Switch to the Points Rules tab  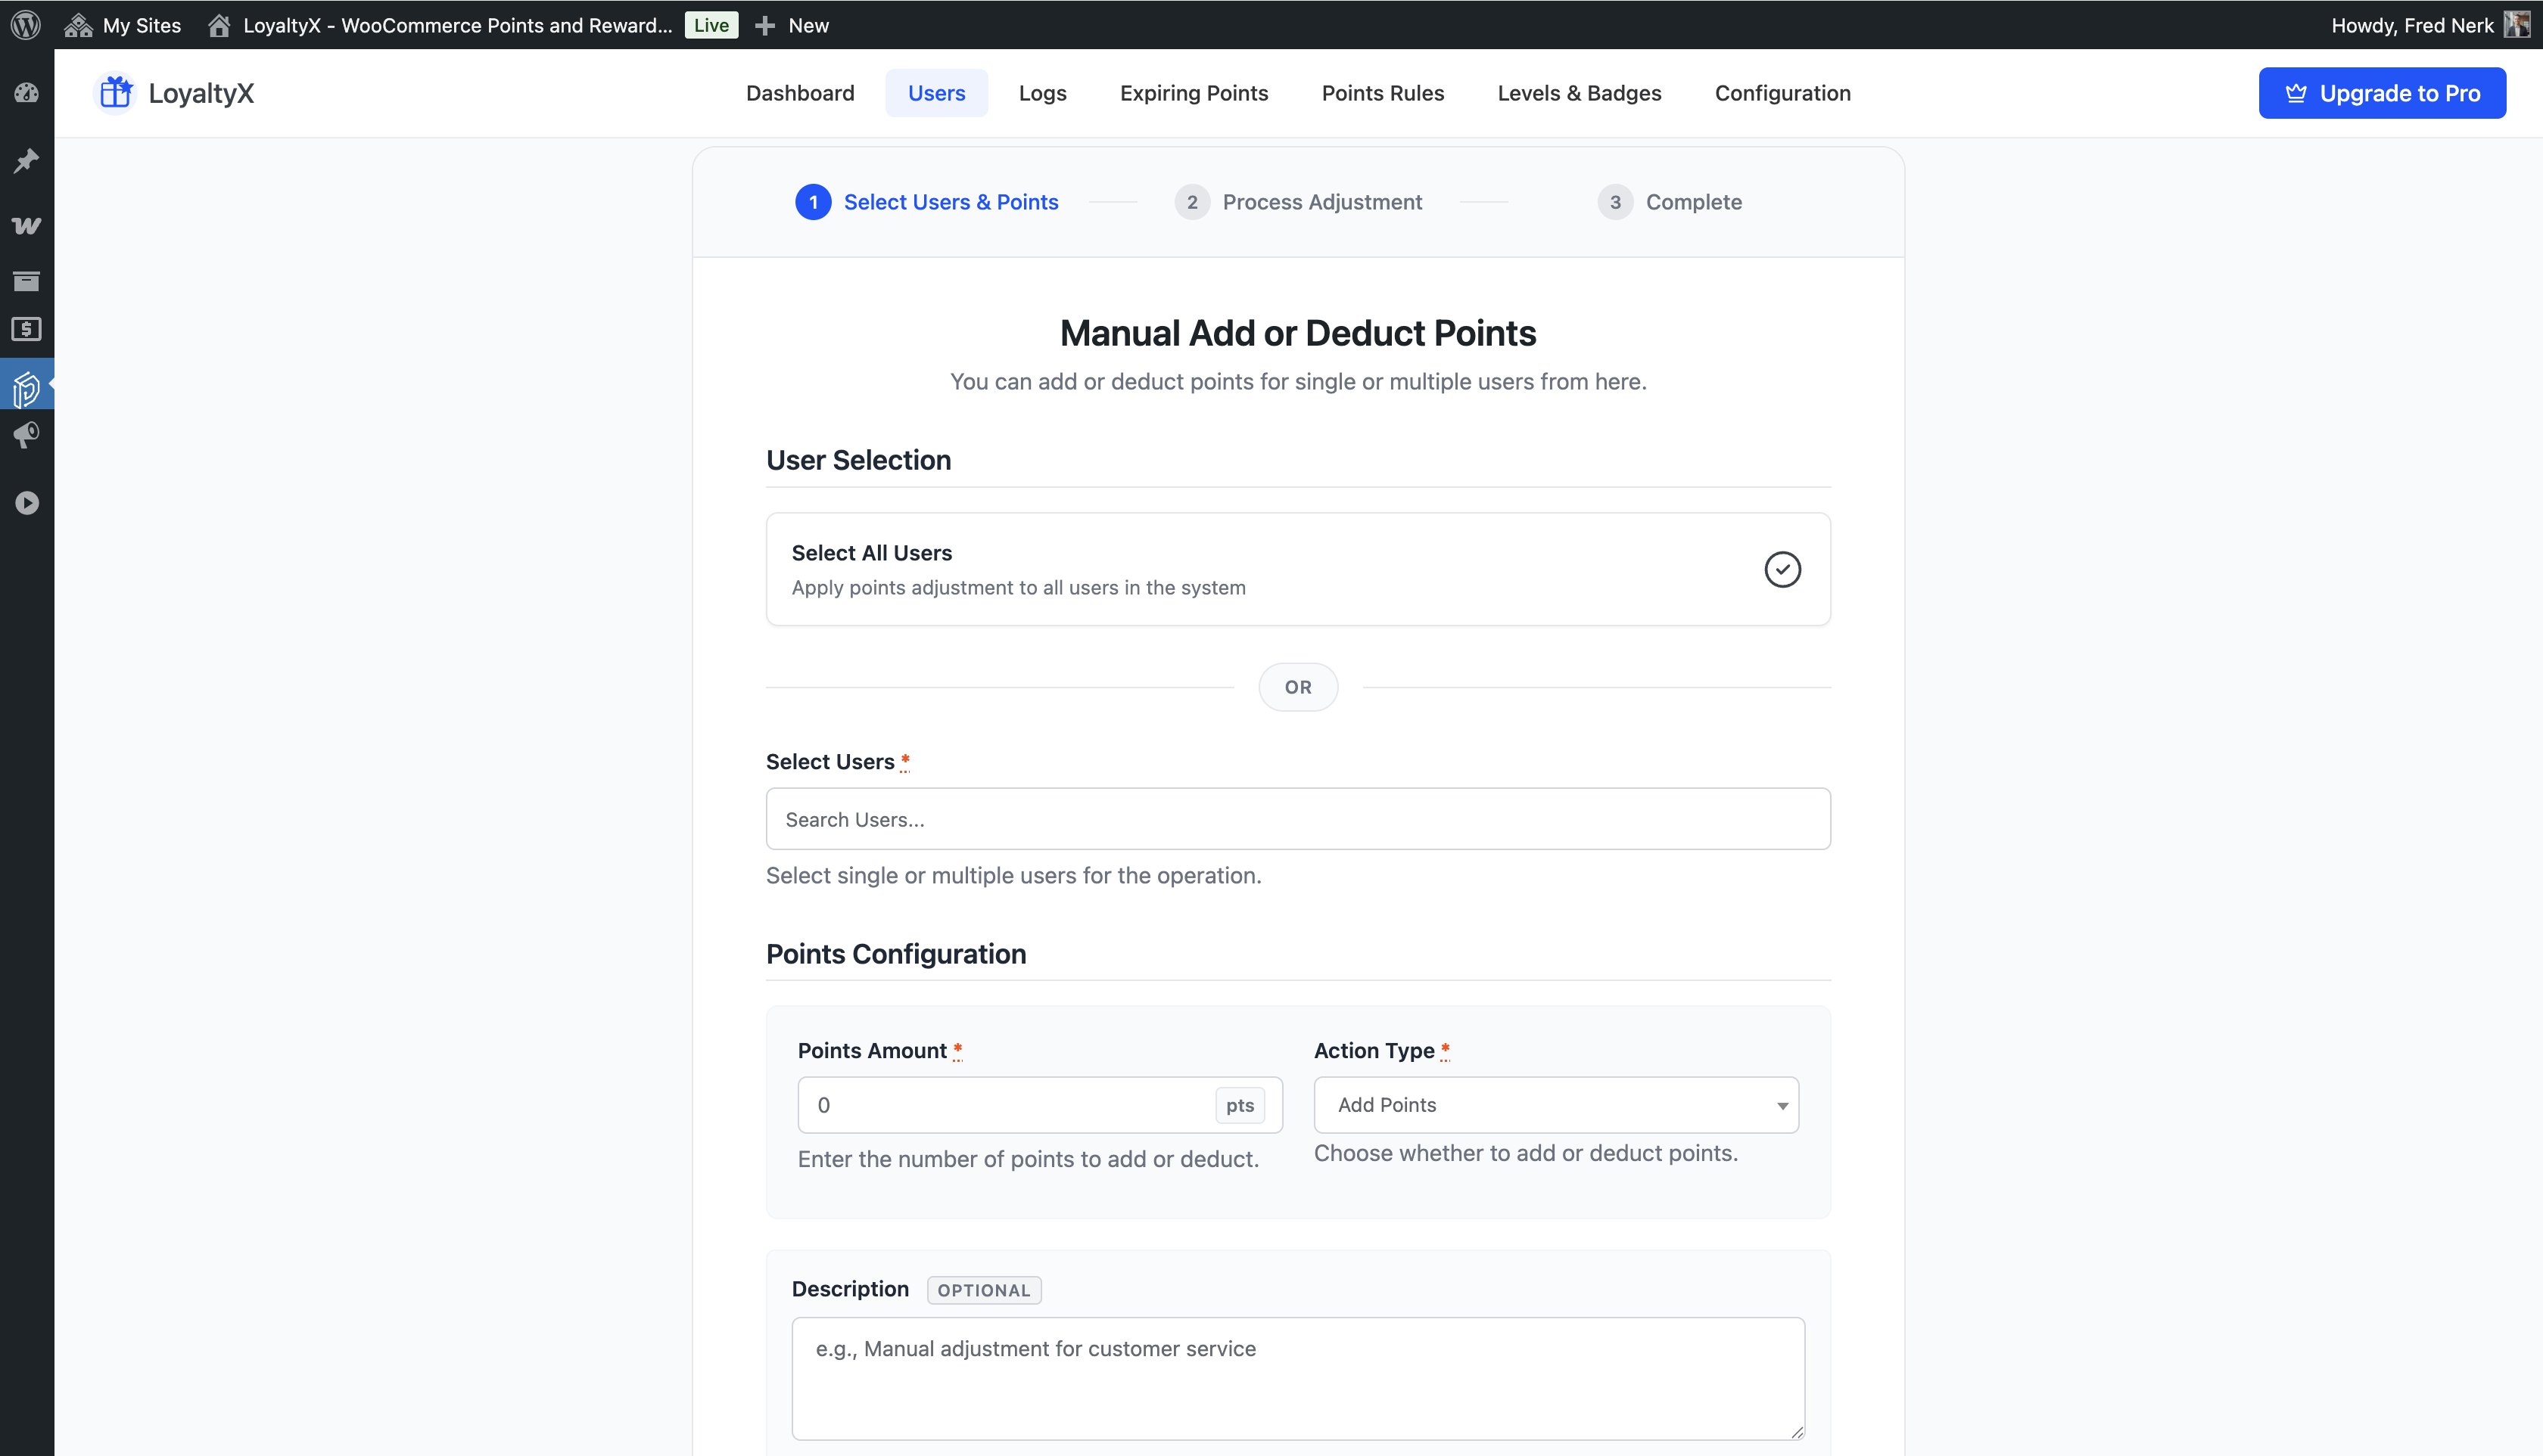click(x=1383, y=93)
